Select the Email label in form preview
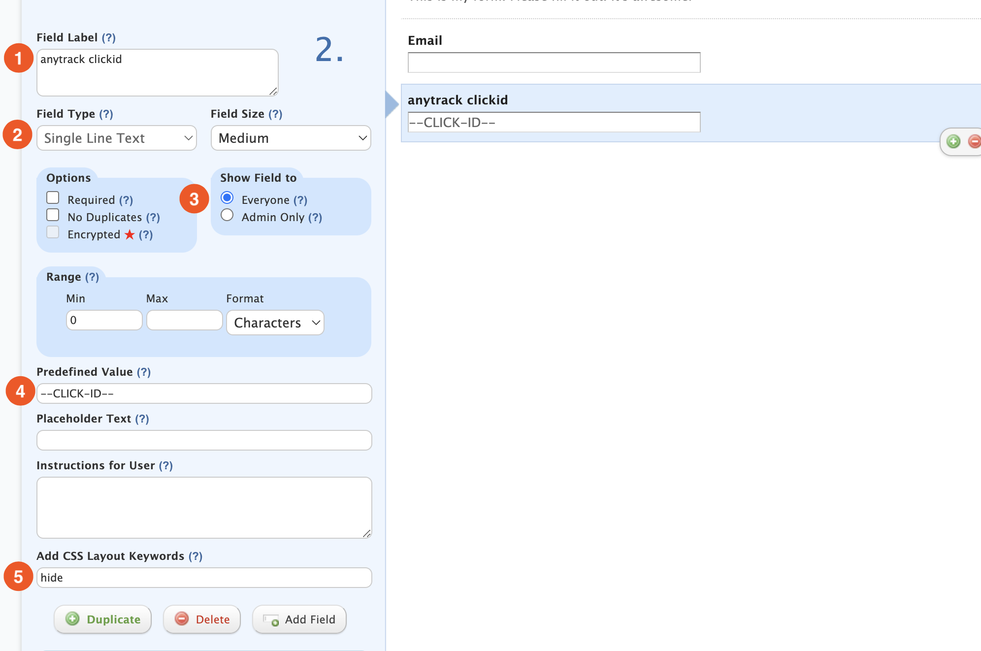The image size is (981, 651). 425,40
